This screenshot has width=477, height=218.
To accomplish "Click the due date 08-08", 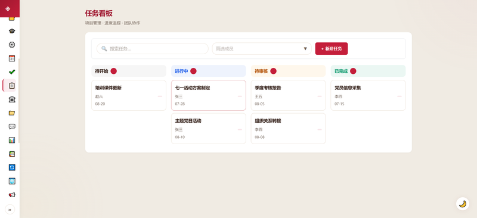I will [260, 137].
